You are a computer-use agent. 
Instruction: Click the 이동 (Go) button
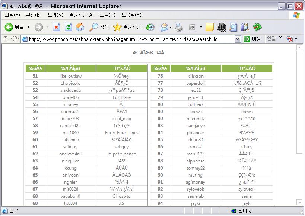pos(252,39)
